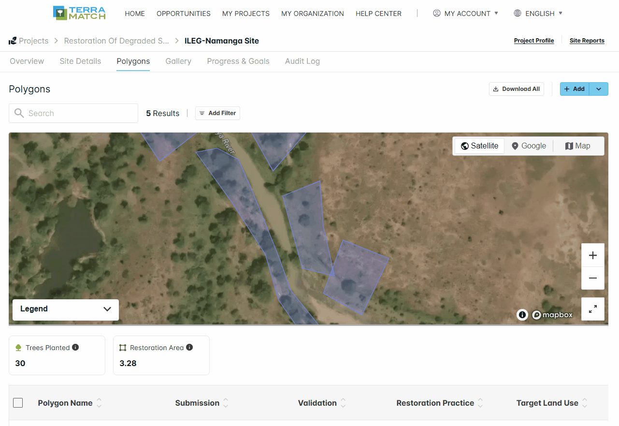Go to Home in navigation
The image size is (619, 426).
coord(135,14)
